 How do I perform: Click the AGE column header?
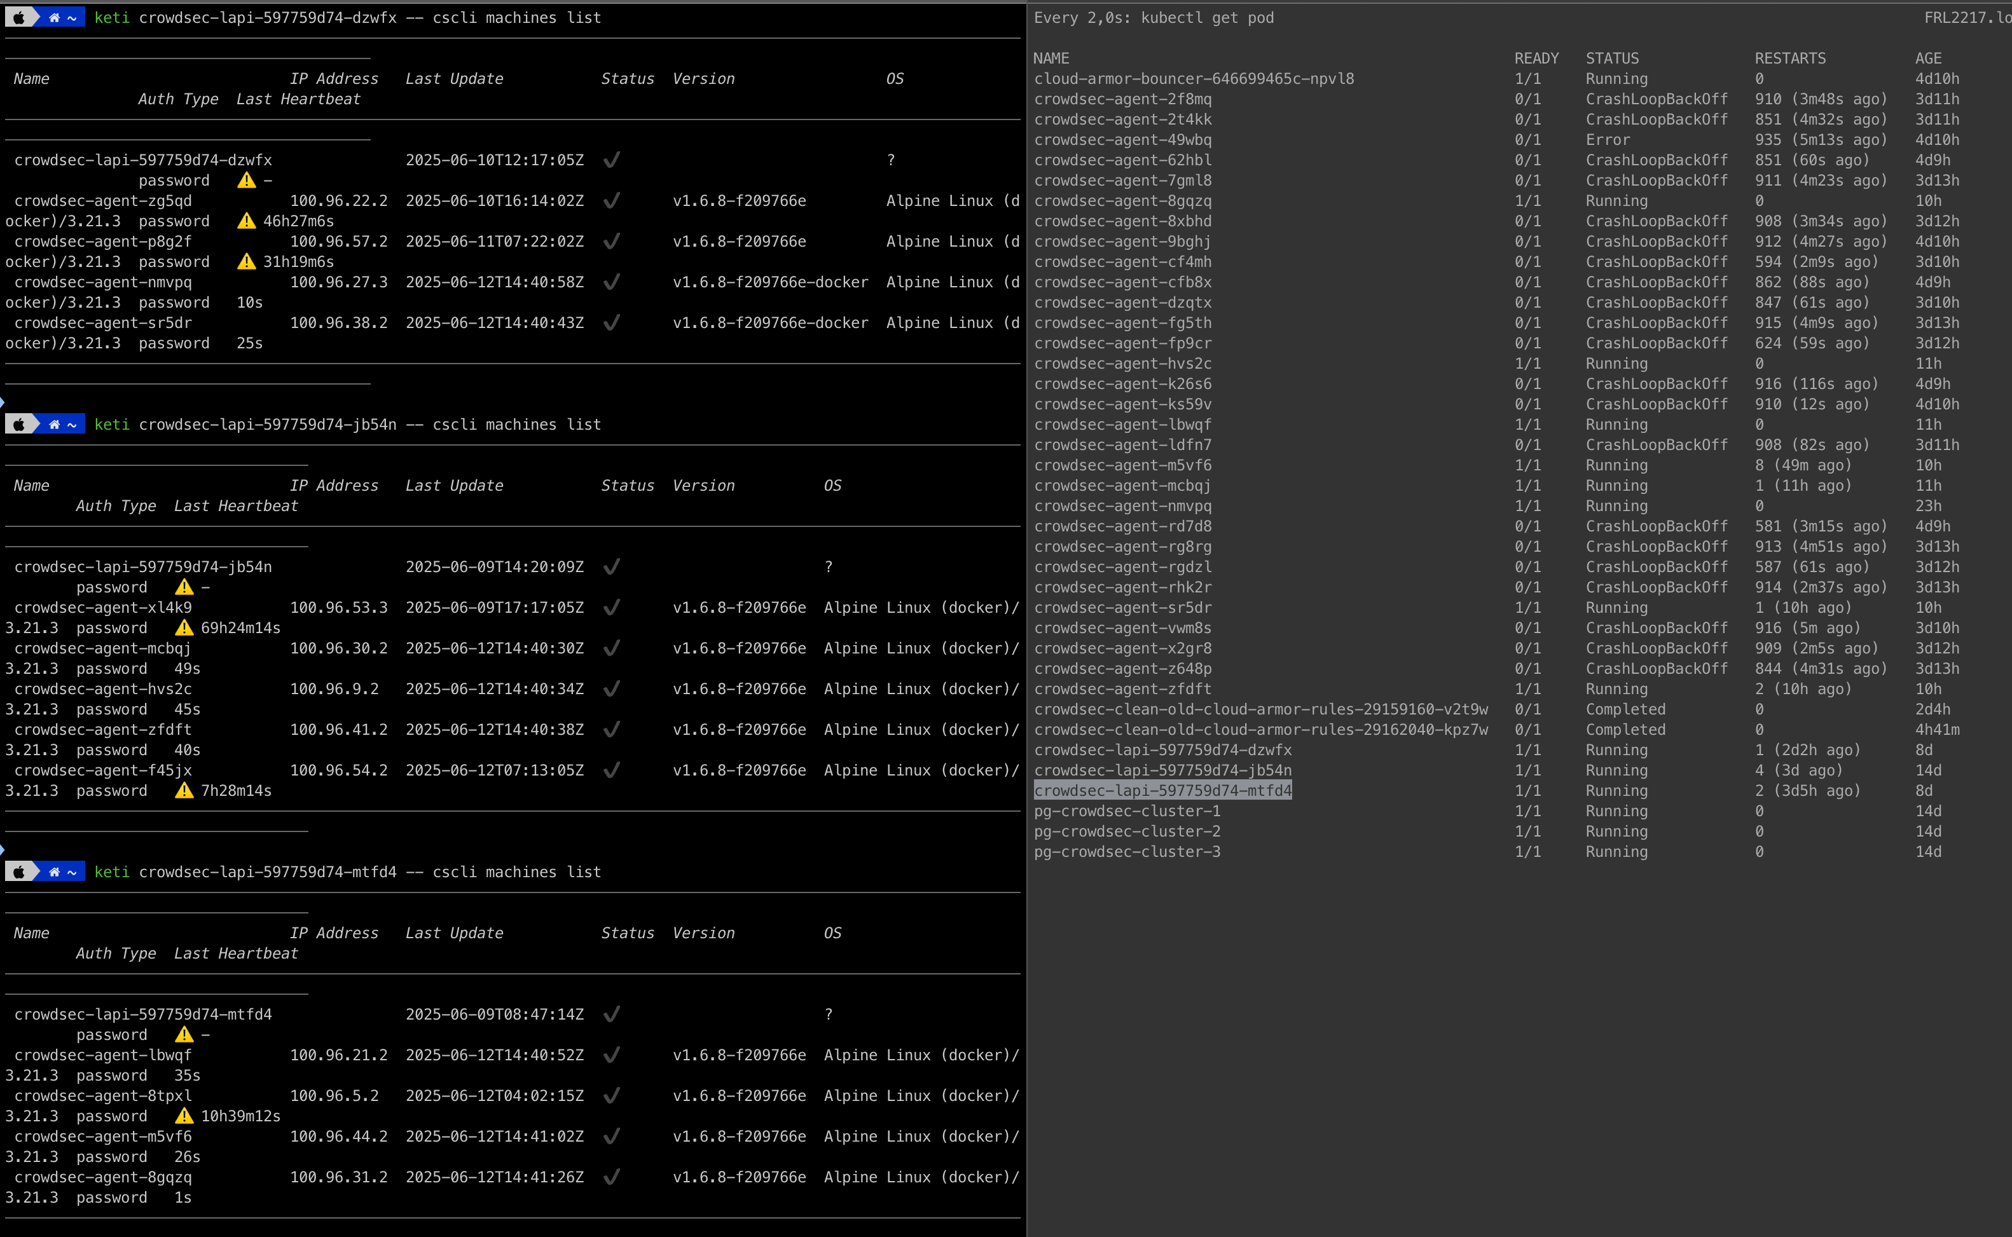coord(1929,58)
